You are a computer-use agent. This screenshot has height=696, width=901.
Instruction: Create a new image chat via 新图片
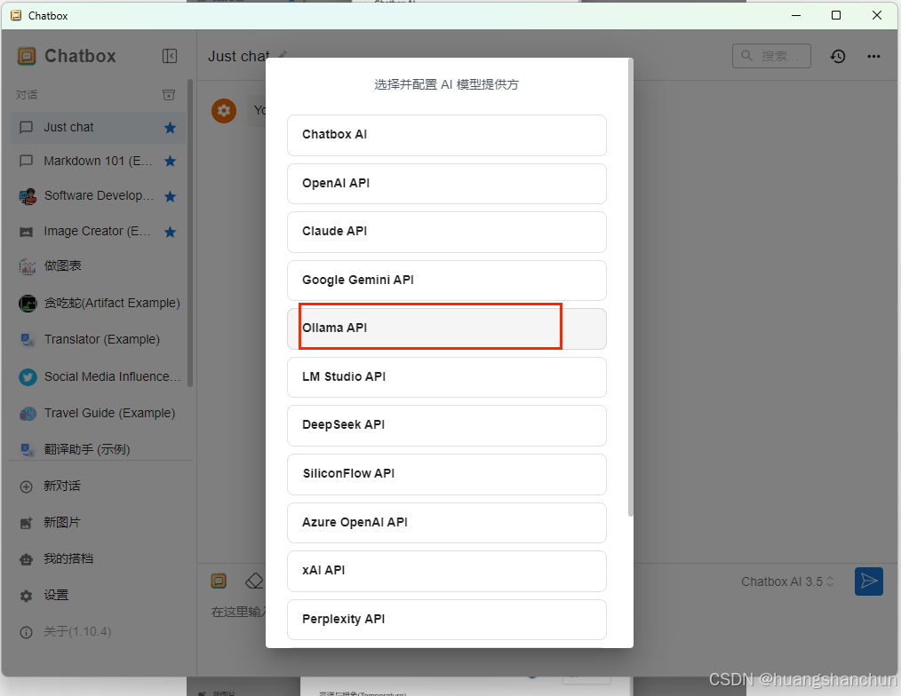tap(98, 523)
